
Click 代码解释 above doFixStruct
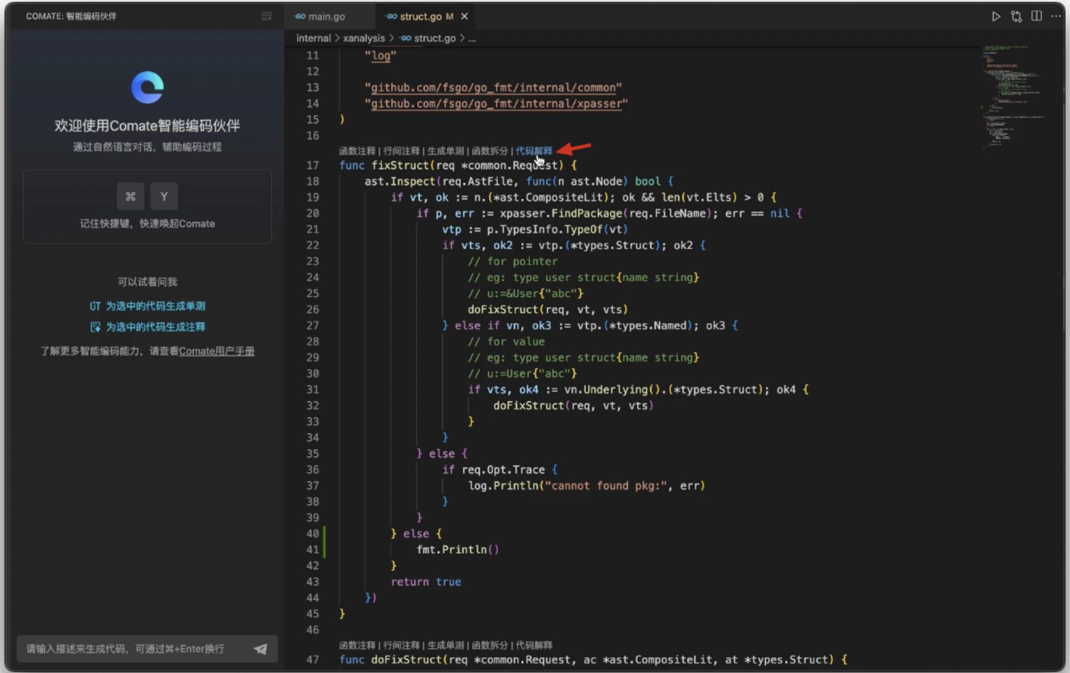(534, 645)
